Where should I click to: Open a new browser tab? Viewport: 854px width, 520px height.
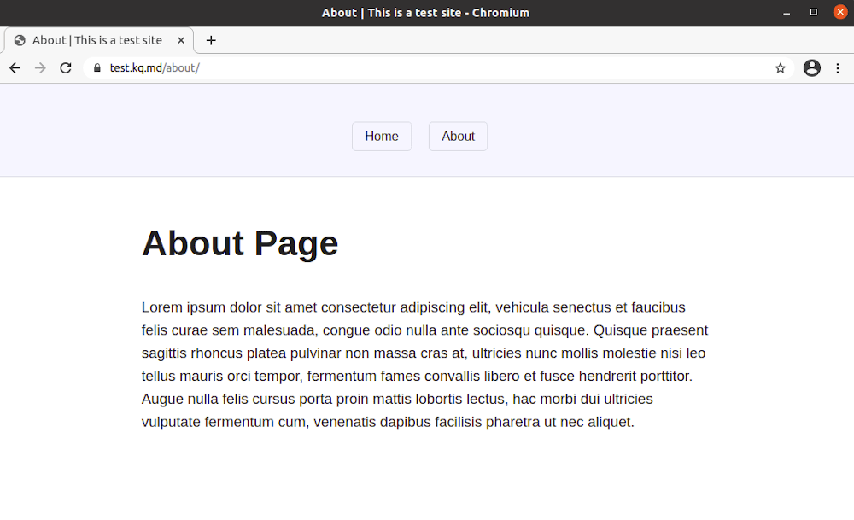[211, 40]
